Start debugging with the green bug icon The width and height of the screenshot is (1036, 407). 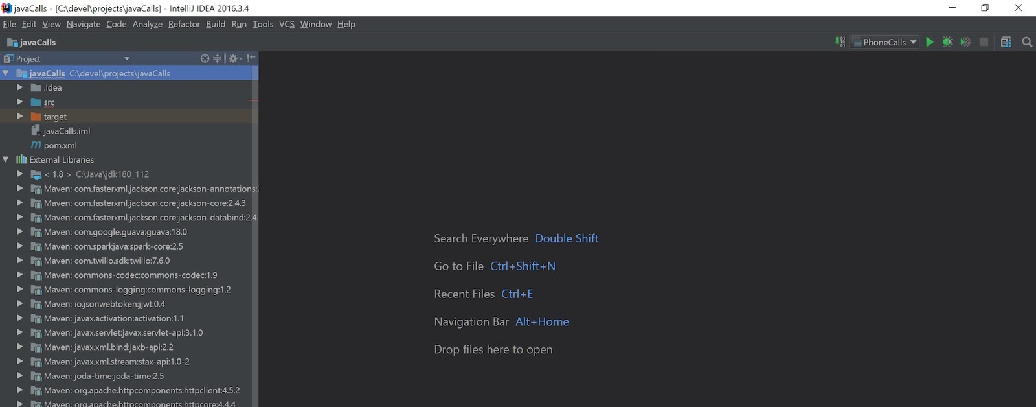coord(947,42)
